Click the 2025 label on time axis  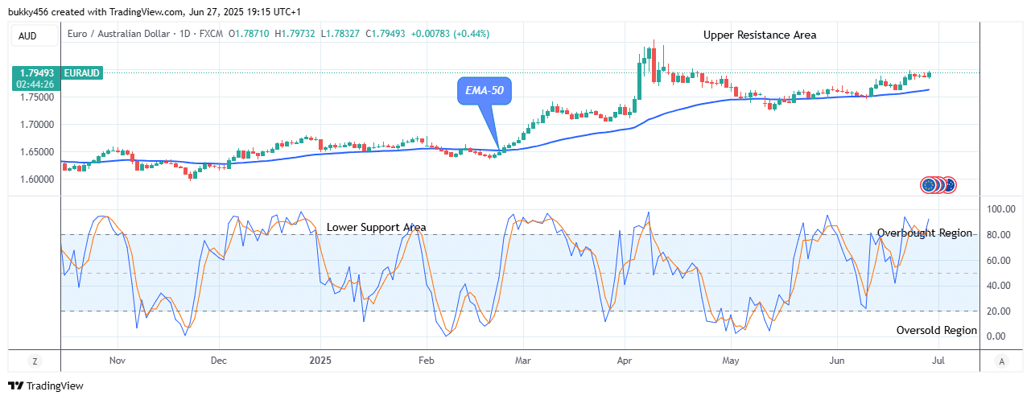coord(321,362)
